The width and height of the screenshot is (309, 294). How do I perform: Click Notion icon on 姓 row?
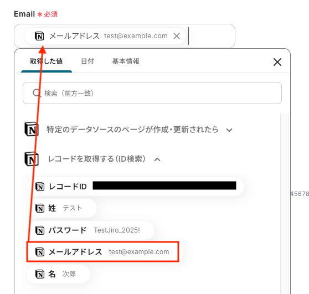point(40,208)
